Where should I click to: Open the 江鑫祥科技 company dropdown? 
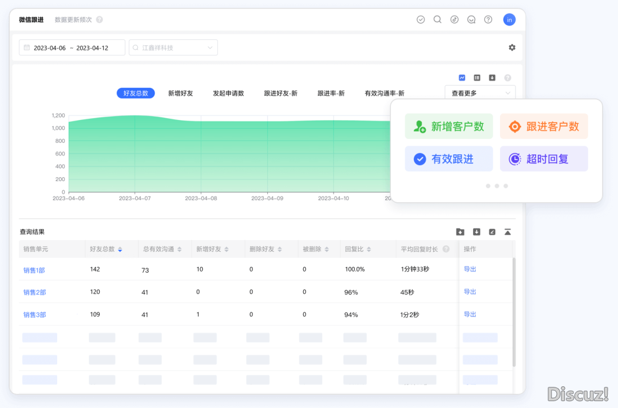[173, 47]
